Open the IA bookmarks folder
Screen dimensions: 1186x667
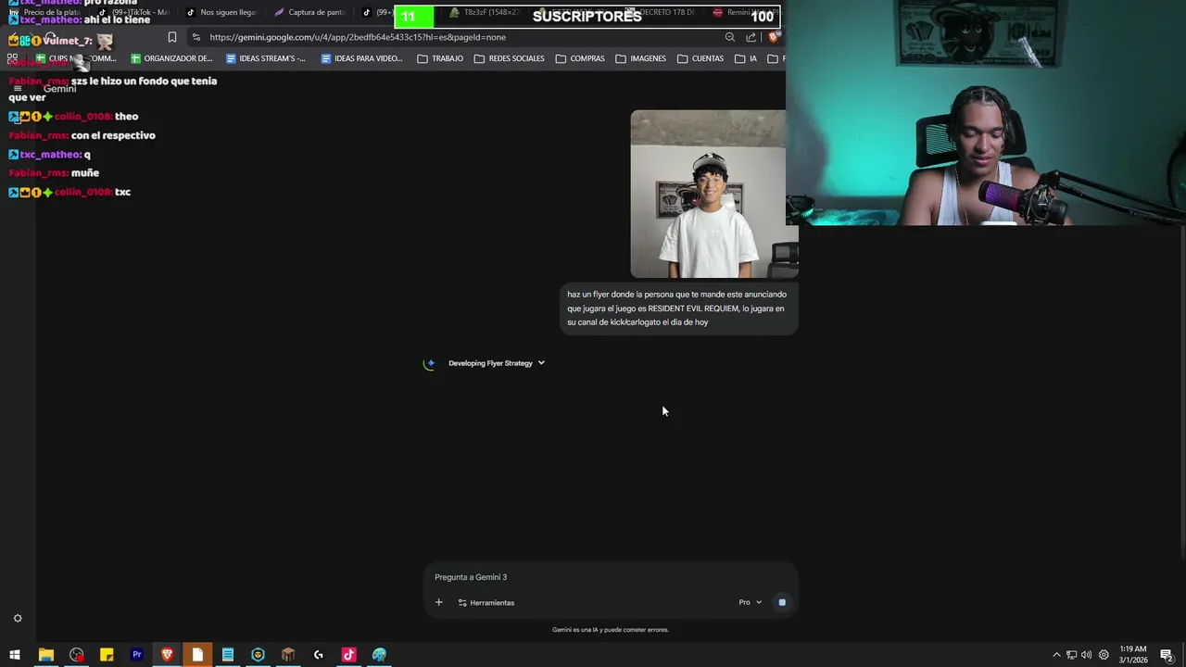click(746, 58)
